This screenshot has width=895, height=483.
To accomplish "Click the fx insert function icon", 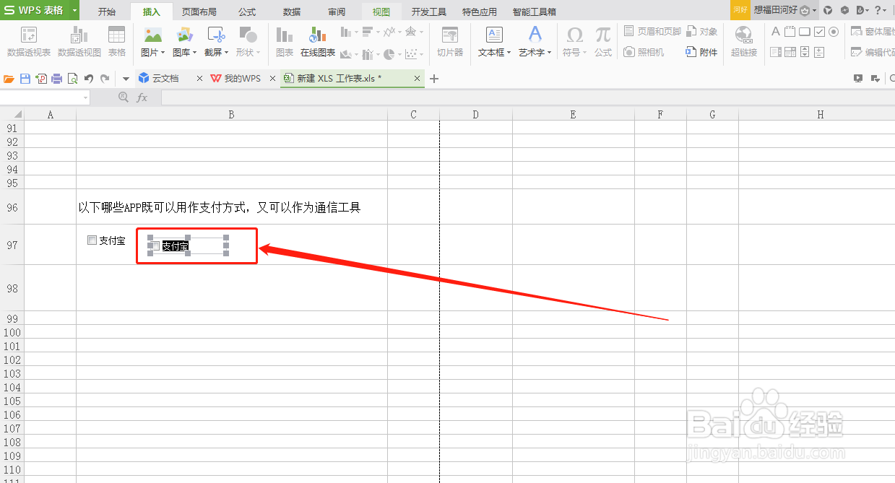I will coord(142,97).
